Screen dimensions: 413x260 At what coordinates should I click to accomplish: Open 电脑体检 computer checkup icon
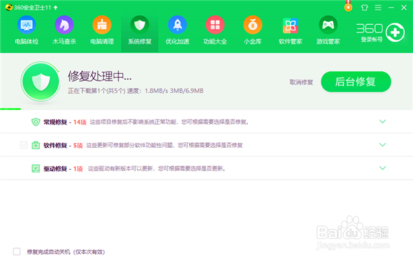coord(27,25)
